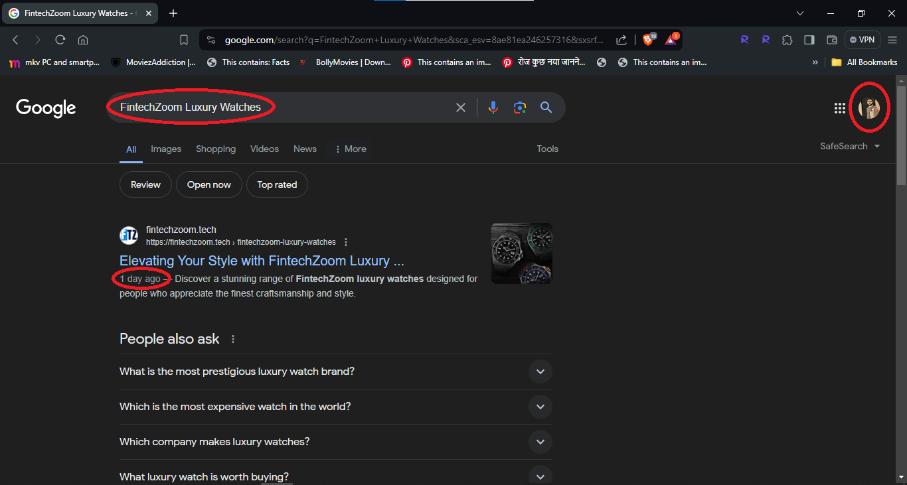Switch to the Images tab
907x485 pixels.
point(166,149)
